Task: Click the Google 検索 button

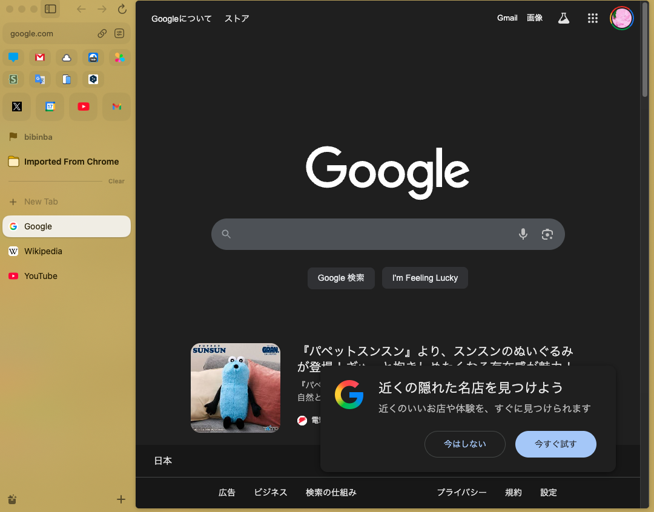Action: click(x=341, y=278)
